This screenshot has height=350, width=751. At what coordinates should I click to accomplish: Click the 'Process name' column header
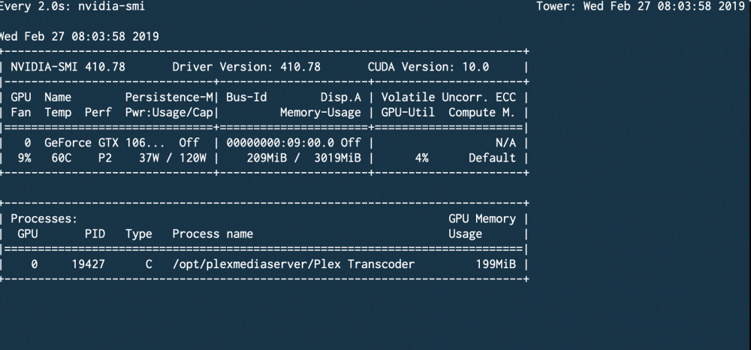click(213, 234)
